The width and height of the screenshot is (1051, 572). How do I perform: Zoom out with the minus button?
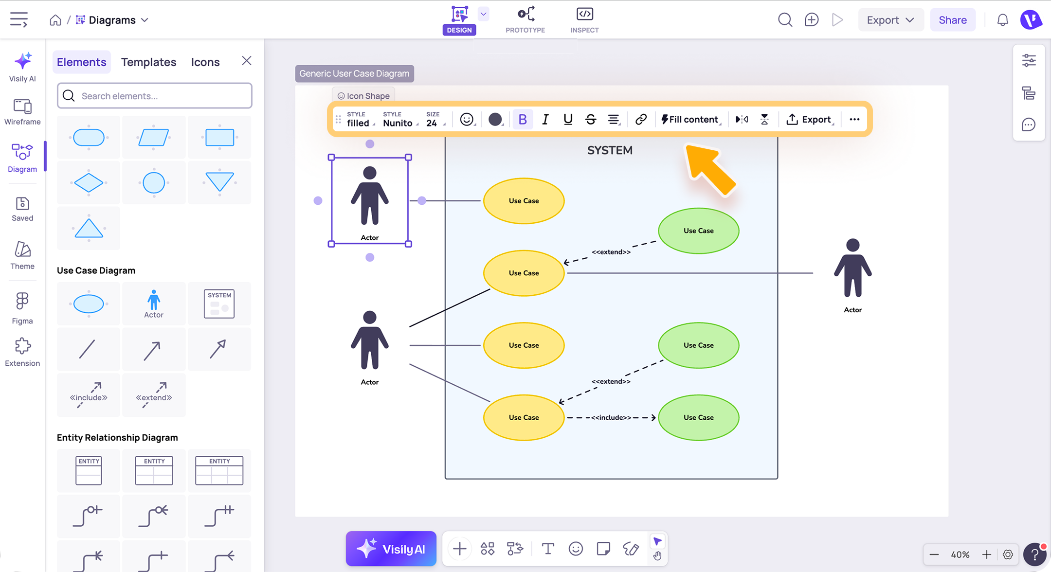tap(934, 554)
